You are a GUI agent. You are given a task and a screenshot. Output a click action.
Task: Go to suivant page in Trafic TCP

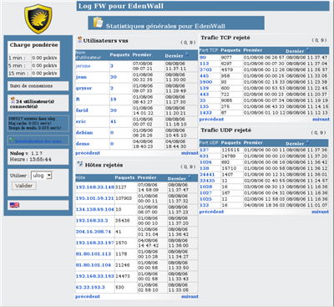(321, 119)
